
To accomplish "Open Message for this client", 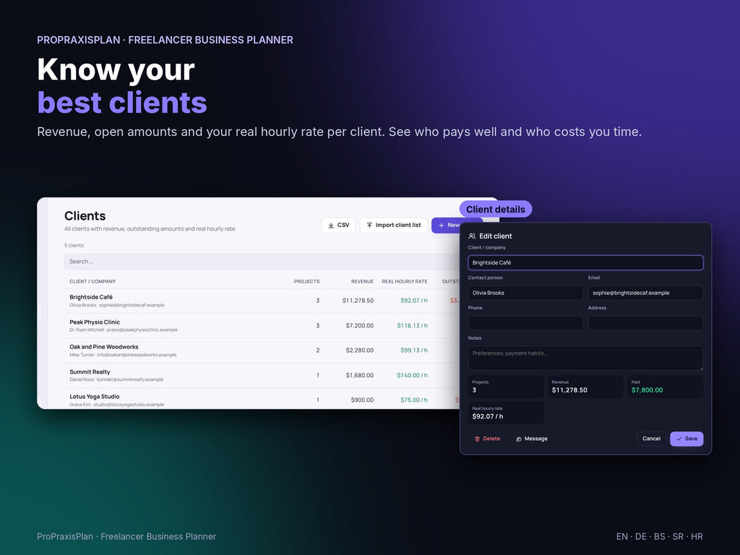I will (531, 439).
